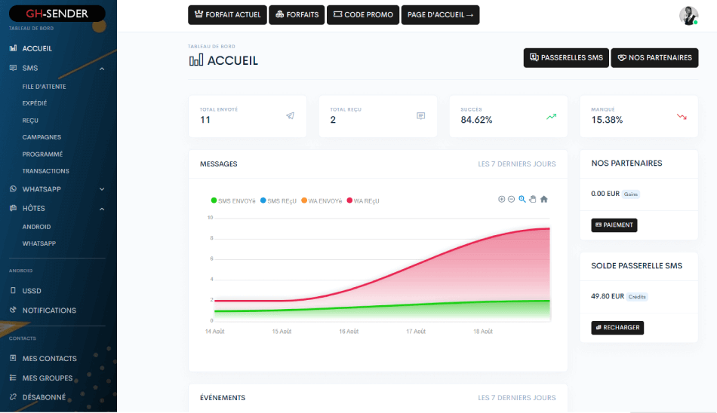Click the chart zoom-out minus icon
Screen dimensions: 717x413
pyautogui.click(x=511, y=199)
